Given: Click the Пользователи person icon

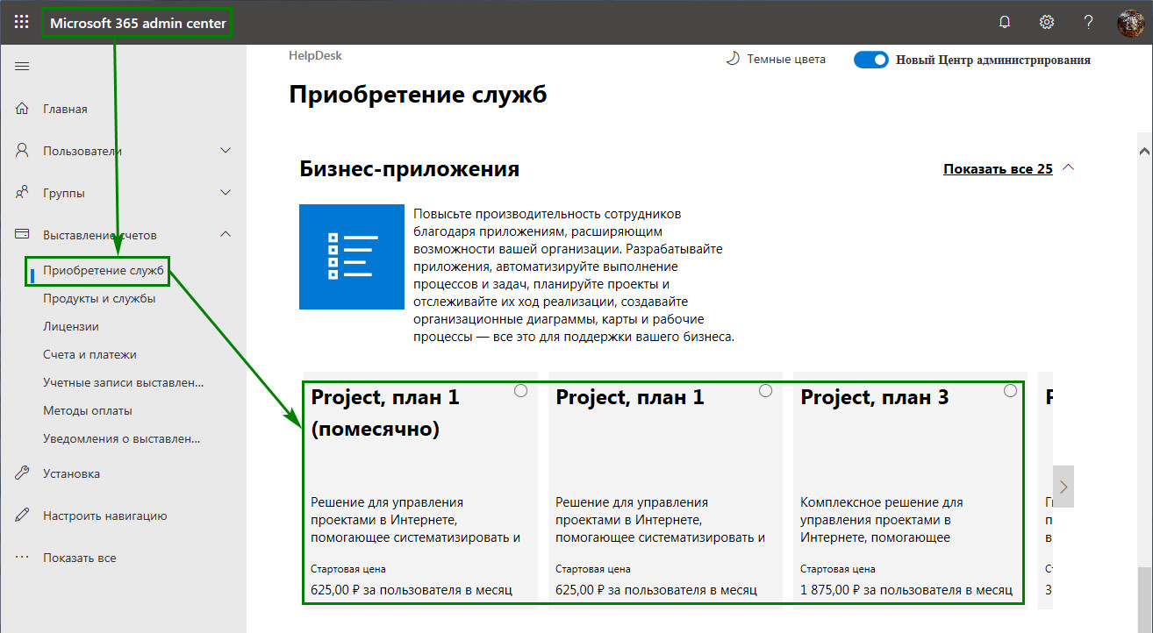Looking at the screenshot, I should pos(23,151).
